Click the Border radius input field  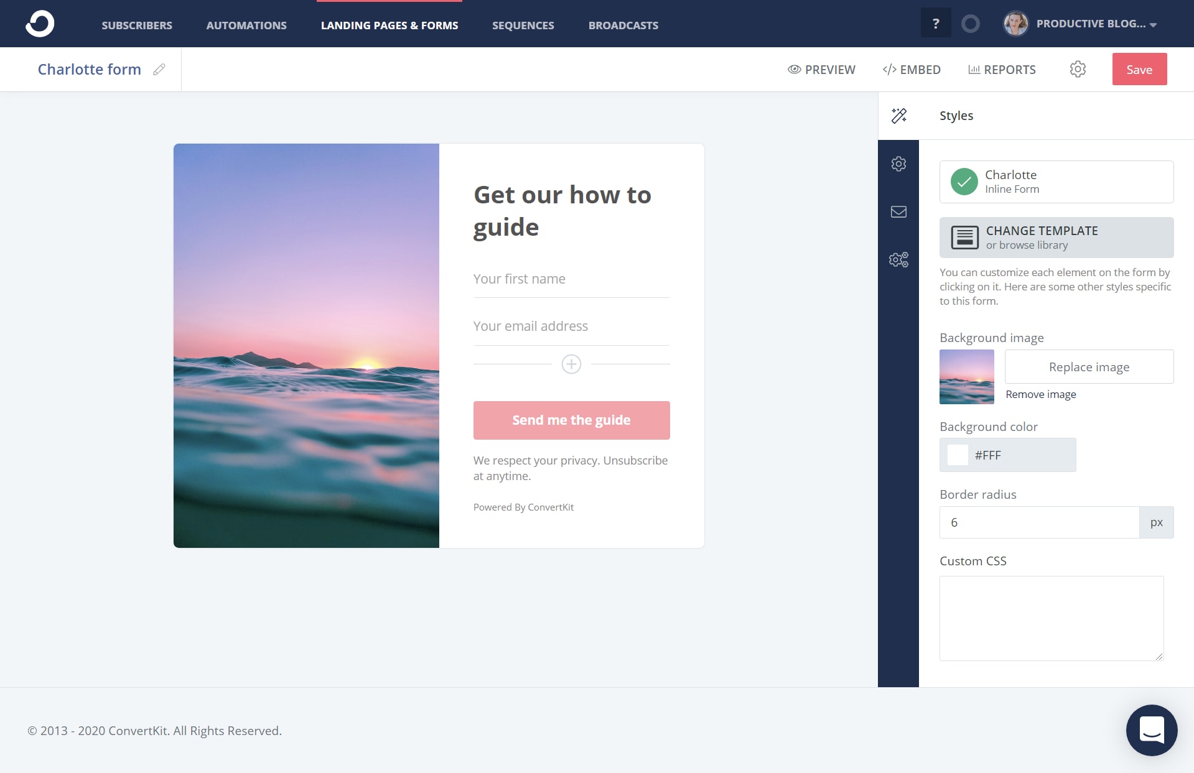(1039, 522)
